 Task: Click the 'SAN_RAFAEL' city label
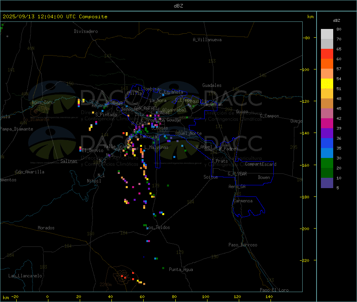[146, 108]
